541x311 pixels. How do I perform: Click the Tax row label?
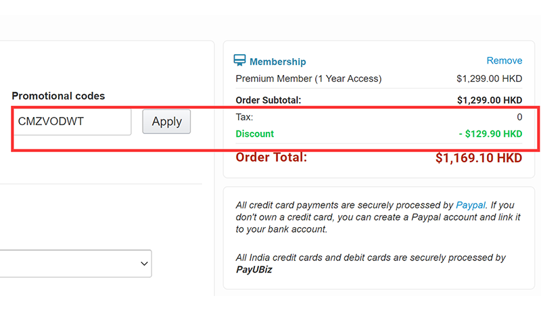pyautogui.click(x=243, y=117)
